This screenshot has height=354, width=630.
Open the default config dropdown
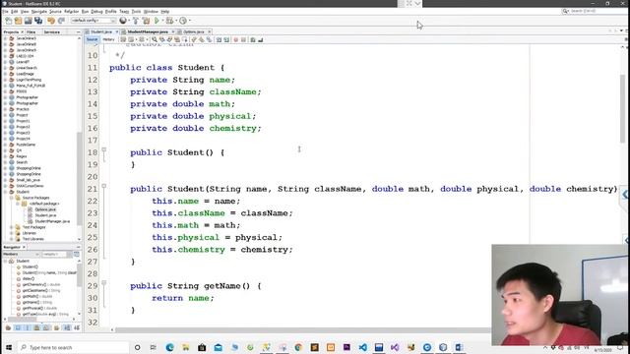click(x=94, y=21)
